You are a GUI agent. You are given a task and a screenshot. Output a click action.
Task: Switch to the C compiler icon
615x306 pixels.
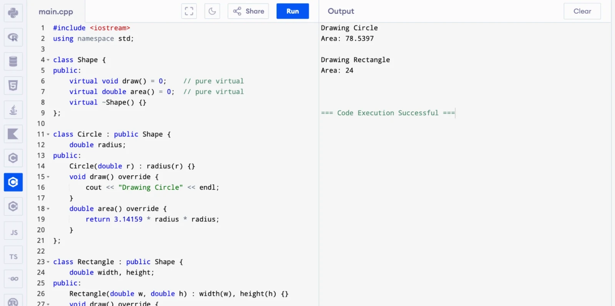[13, 158]
